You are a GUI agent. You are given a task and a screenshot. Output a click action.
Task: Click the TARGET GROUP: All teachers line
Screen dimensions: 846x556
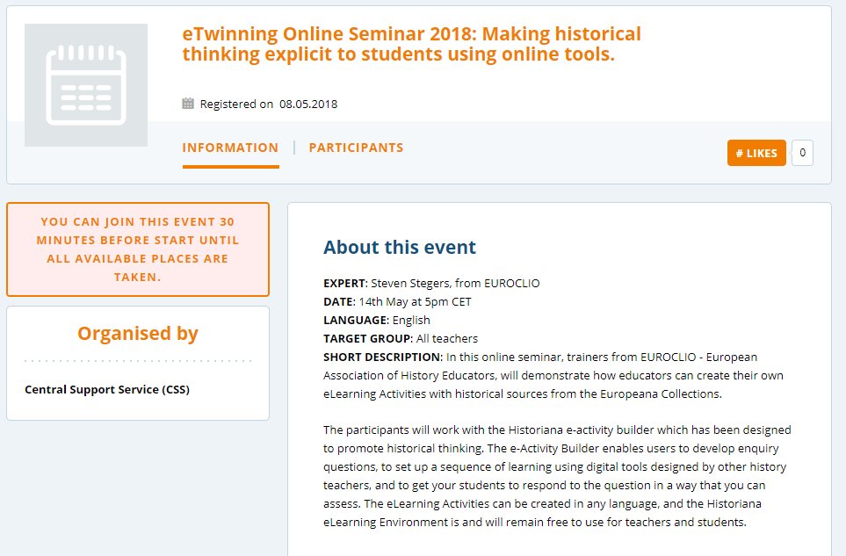[x=401, y=338]
